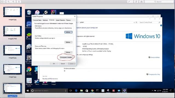The height and width of the screenshot is (98, 175).
Task: Open the Canon Toolbox desktop icon
Action: pyautogui.click(x=29, y=48)
